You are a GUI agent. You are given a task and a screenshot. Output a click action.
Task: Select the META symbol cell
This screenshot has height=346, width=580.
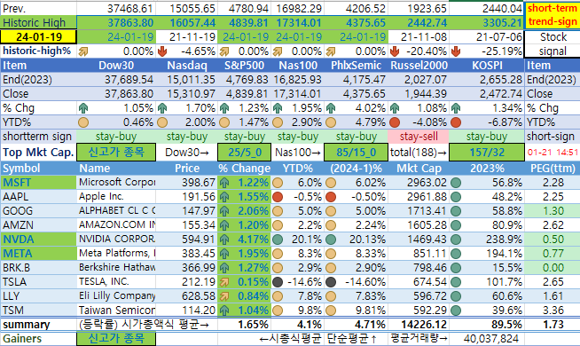38,254
